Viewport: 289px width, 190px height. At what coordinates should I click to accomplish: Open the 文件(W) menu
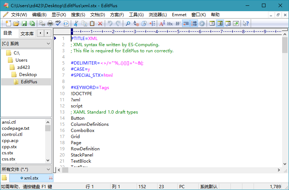coord(19,15)
